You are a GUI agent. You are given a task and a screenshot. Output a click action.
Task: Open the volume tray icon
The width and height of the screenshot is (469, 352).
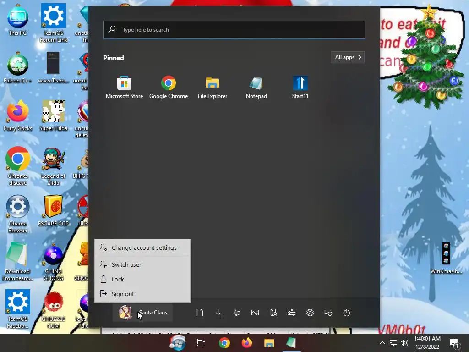tap(404, 343)
